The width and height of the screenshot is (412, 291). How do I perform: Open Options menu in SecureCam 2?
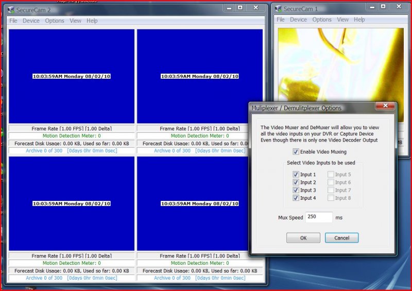[55, 21]
